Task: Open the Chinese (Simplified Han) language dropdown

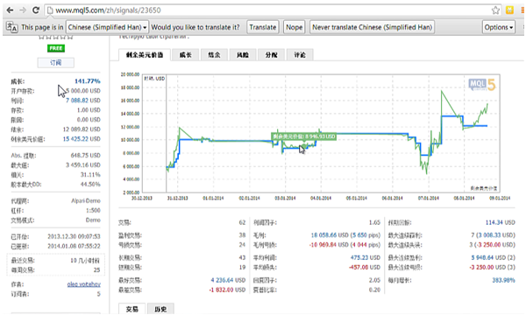Action: 107,27
